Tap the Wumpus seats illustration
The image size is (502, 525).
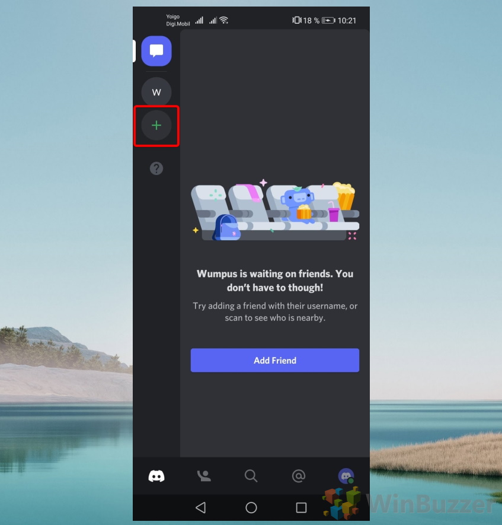click(275, 211)
